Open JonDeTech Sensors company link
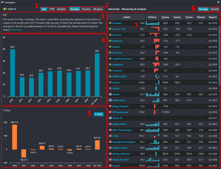The image size is (221, 169). point(122,58)
